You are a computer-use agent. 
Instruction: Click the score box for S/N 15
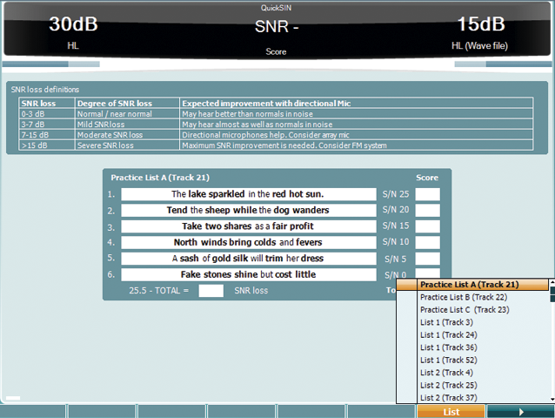(427, 226)
